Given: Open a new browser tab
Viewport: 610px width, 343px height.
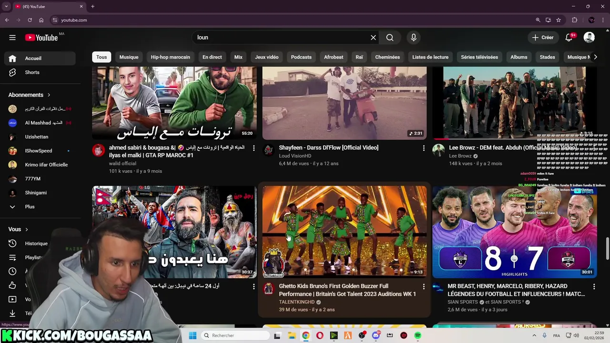Looking at the screenshot, I should coord(92,6).
